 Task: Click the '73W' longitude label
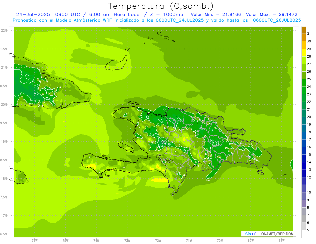[127, 240]
